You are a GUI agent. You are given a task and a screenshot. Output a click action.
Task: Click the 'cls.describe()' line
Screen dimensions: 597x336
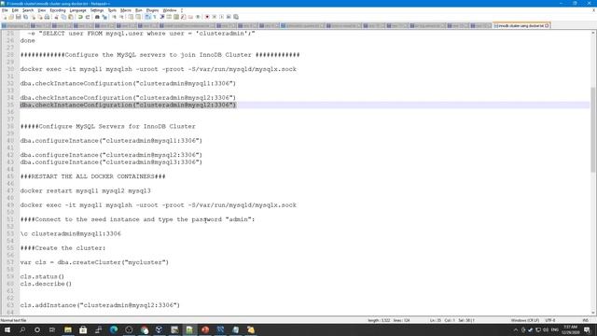tap(46, 284)
